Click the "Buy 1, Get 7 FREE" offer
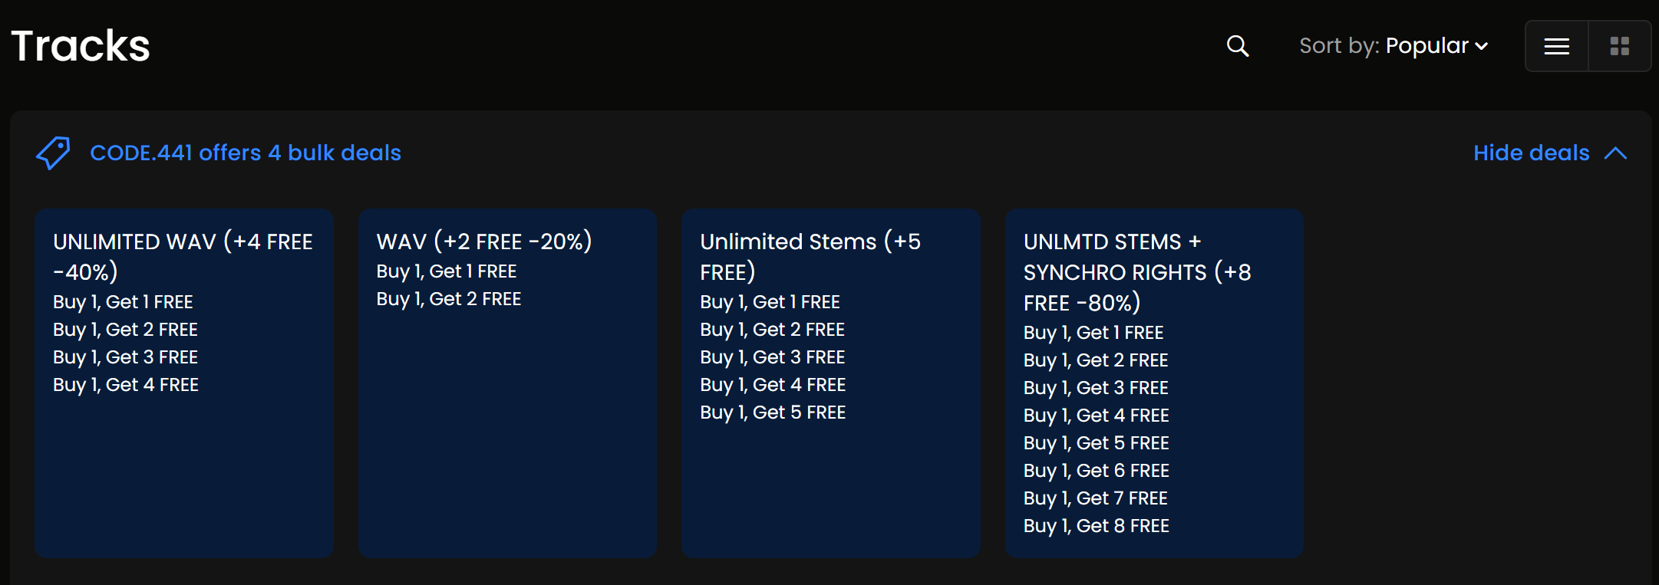 (x=1095, y=498)
